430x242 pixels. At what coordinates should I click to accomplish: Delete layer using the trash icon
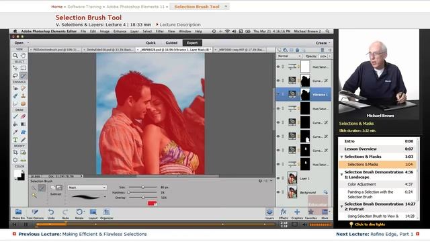(322, 50)
